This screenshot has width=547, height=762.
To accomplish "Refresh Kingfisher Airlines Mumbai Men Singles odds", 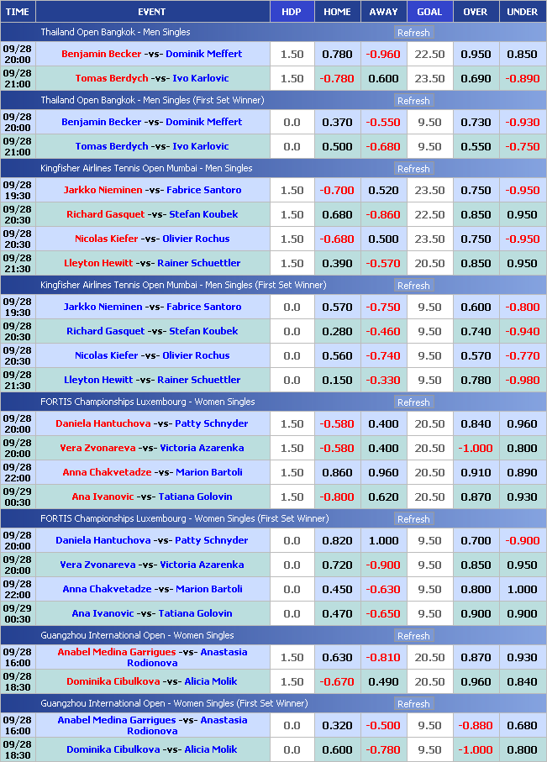I will click(x=413, y=169).
